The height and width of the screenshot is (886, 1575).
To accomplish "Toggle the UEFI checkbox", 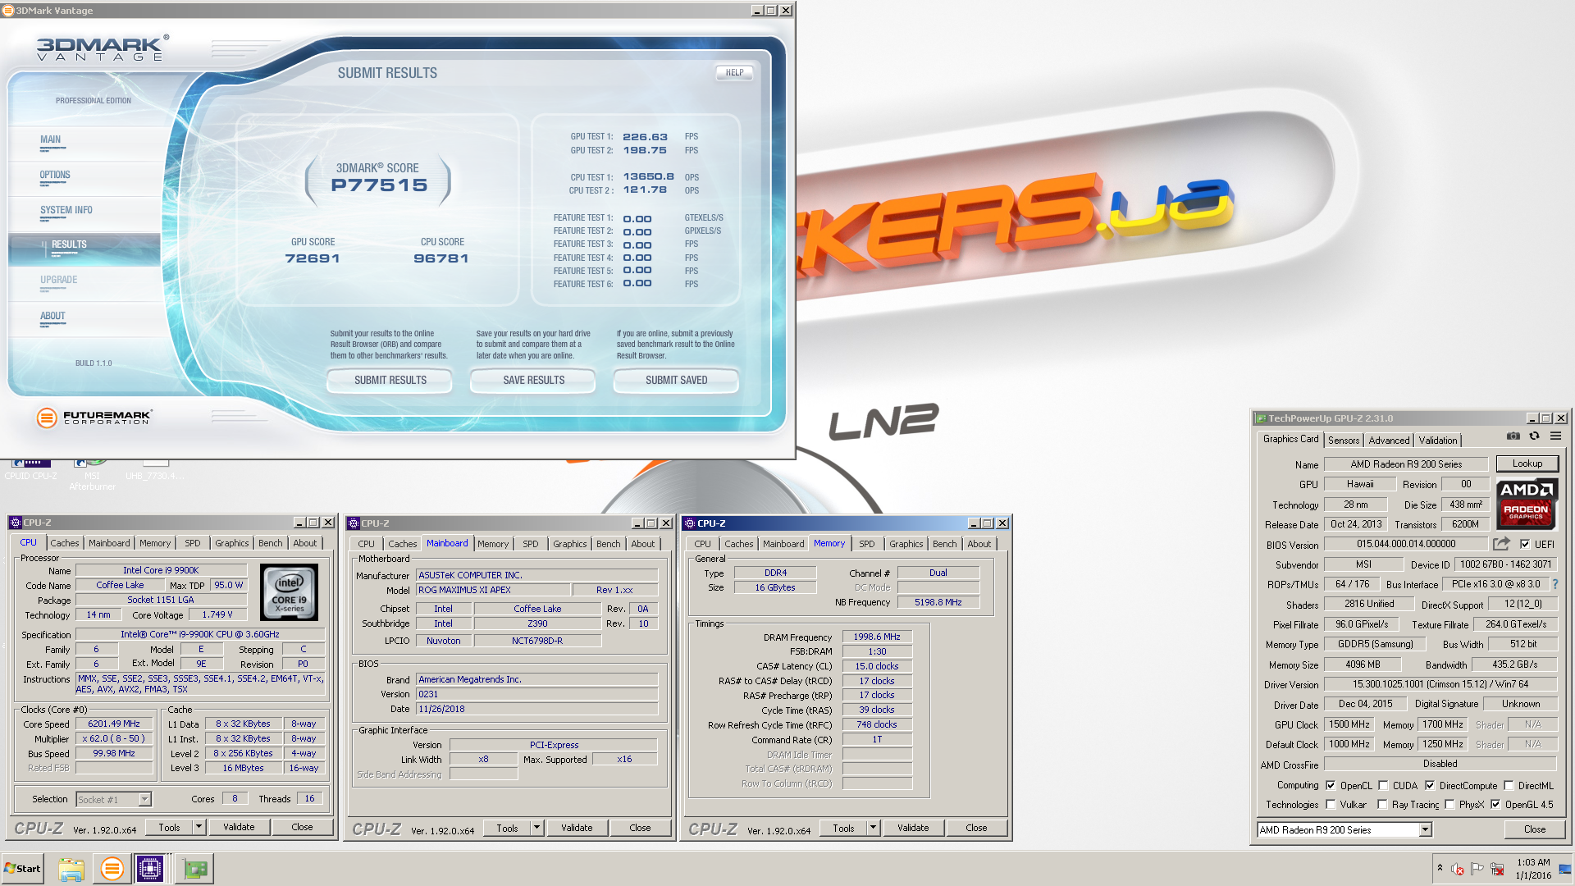I will (1525, 544).
